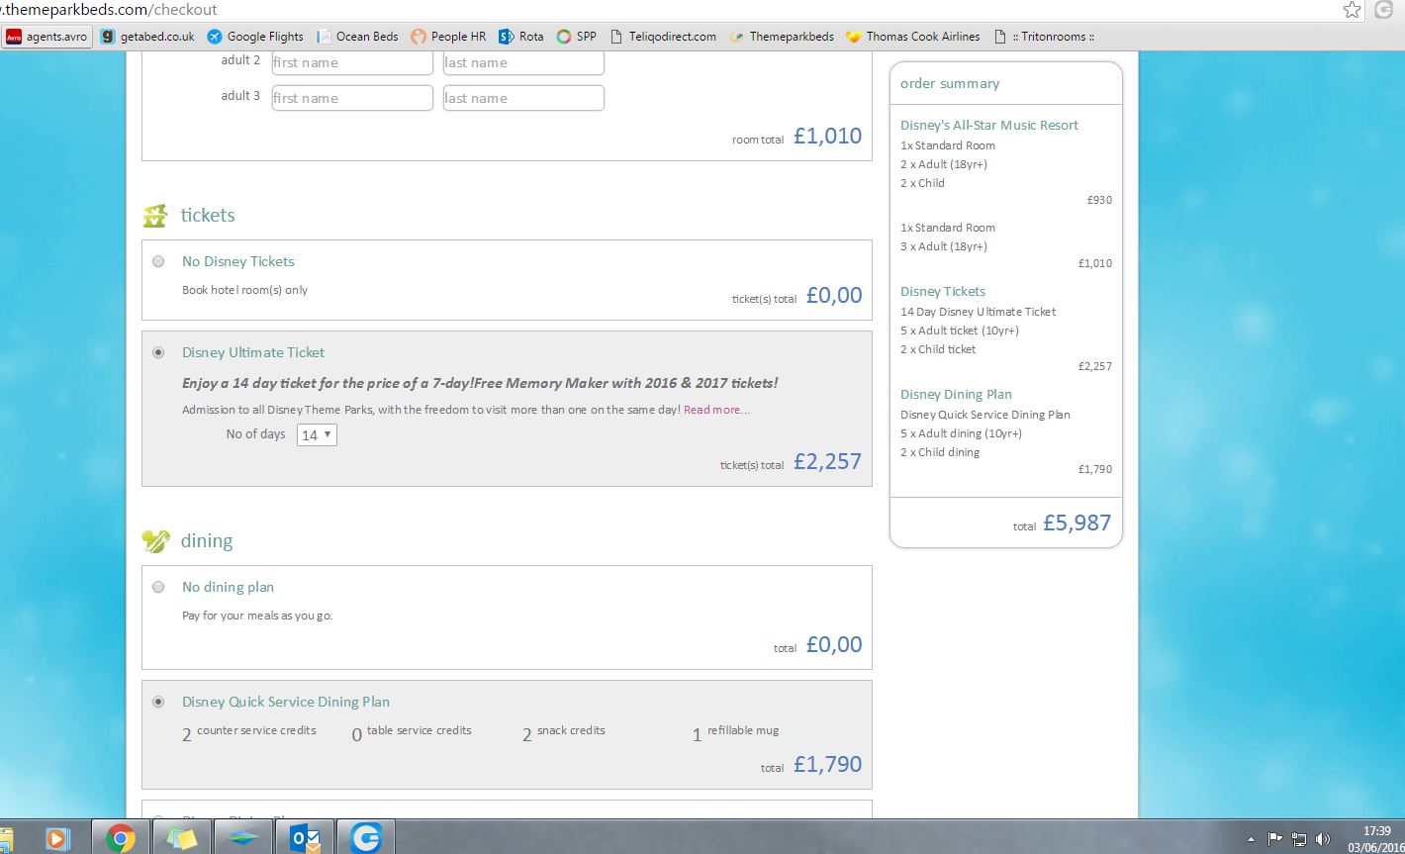Click the room total £1,010 amount
Image resolution: width=1405 pixels, height=854 pixels.
coord(827,136)
